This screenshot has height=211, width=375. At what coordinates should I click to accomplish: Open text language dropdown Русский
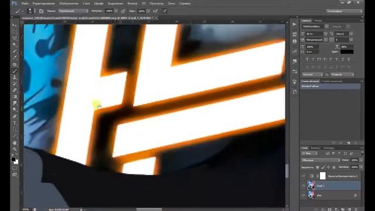[312, 74]
